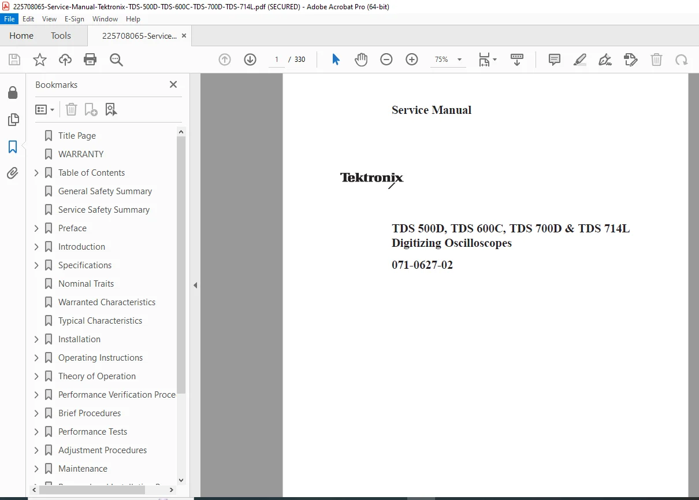Select the highlight text pen tool
Viewport: 699px width, 500px height.
(x=580, y=60)
